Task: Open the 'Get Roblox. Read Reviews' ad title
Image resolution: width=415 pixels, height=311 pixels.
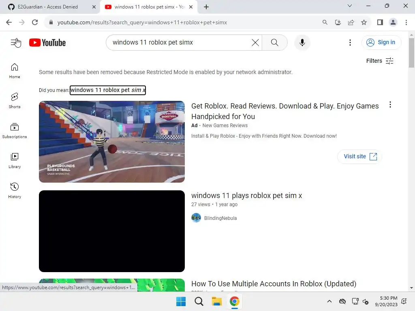Action: pyautogui.click(x=285, y=111)
